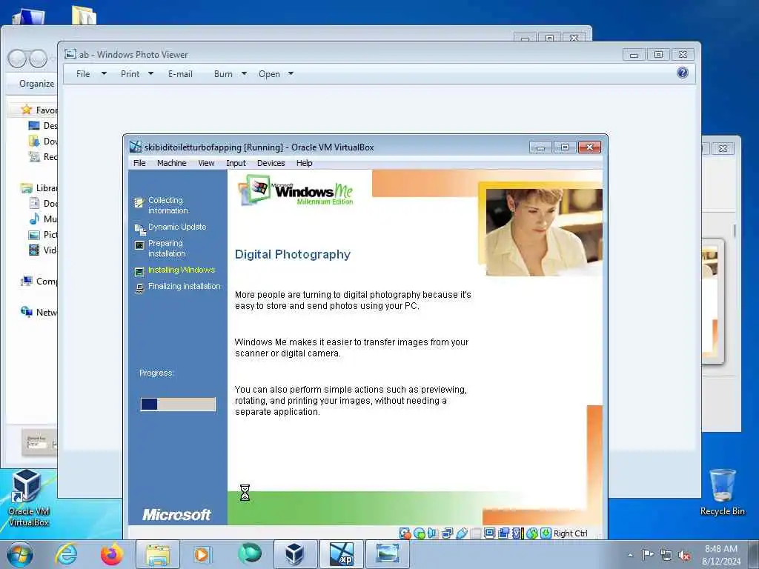
Task: Click the greyed shared folders status icon
Action: [475, 533]
